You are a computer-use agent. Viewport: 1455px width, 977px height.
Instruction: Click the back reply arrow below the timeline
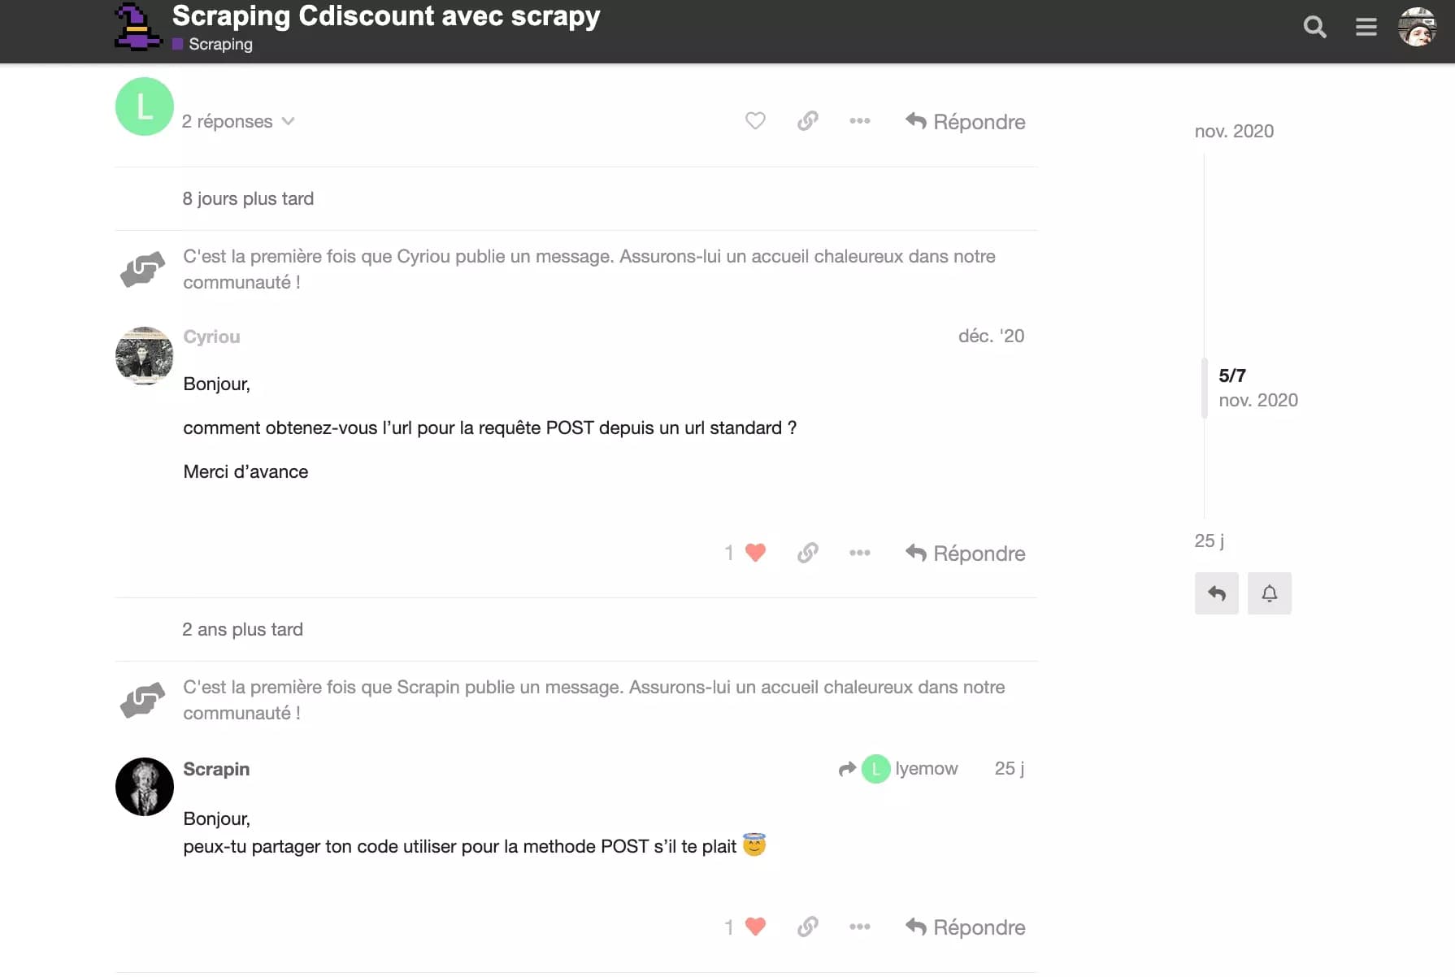click(x=1216, y=593)
